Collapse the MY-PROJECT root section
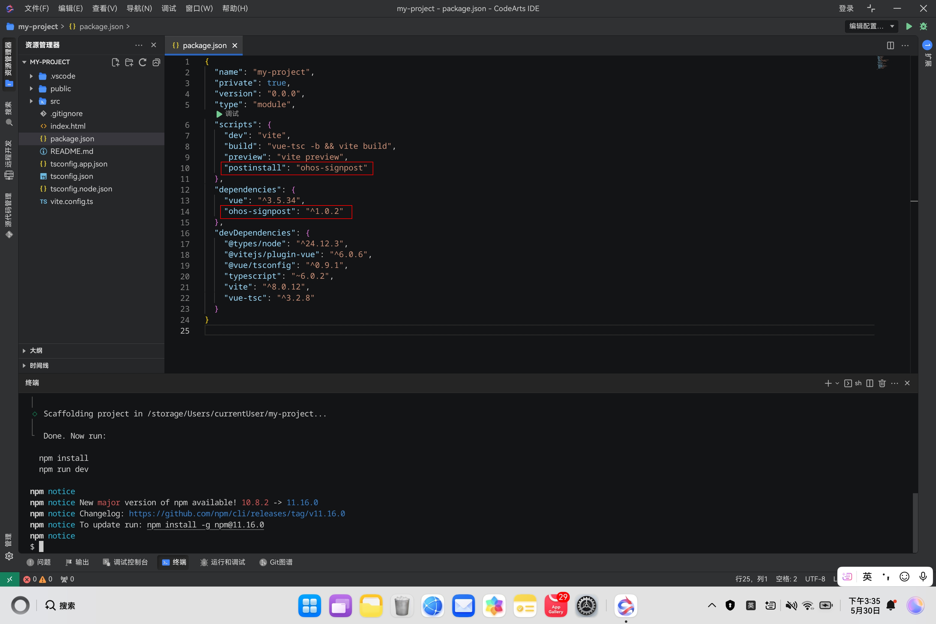 (24, 62)
